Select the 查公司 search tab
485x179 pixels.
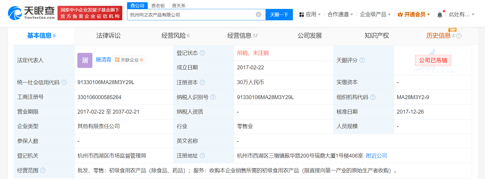[137, 6]
